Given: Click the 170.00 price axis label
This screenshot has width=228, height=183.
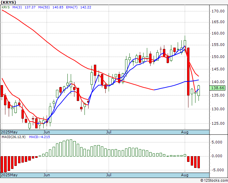Looking at the screenshot, I should (x=218, y=11).
